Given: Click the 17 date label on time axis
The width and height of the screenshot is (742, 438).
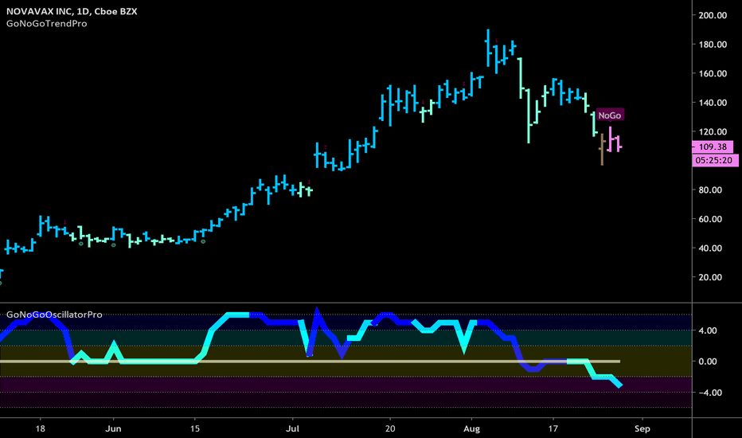Looking at the screenshot, I should click(x=553, y=428).
